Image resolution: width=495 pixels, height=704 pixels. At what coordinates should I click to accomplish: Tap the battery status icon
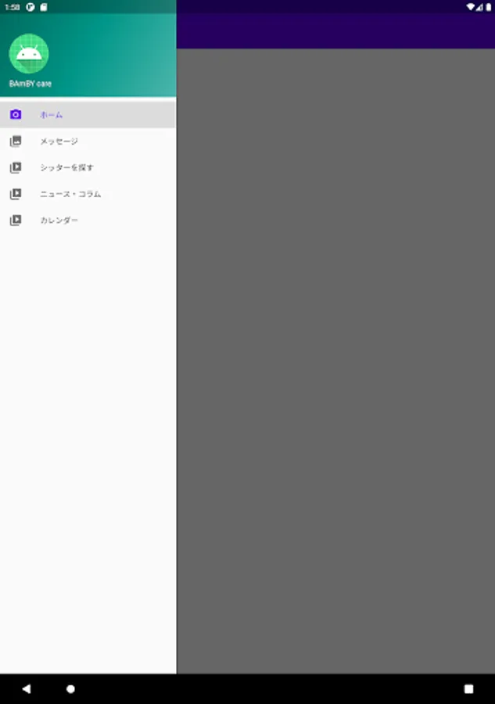(488, 7)
